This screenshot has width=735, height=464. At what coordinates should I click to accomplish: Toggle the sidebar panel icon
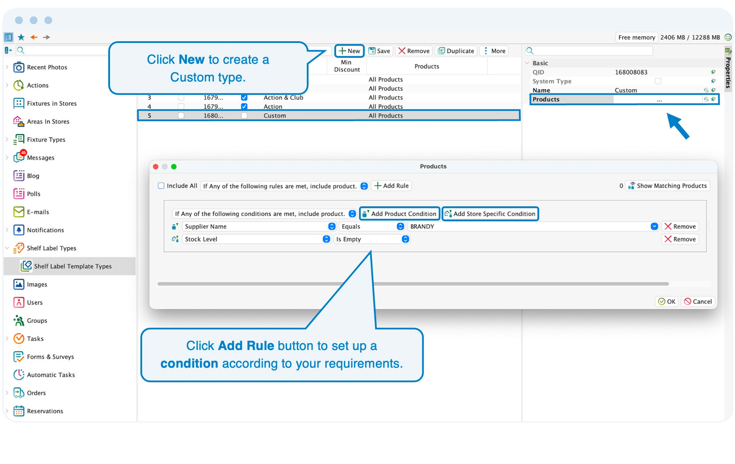(9, 37)
